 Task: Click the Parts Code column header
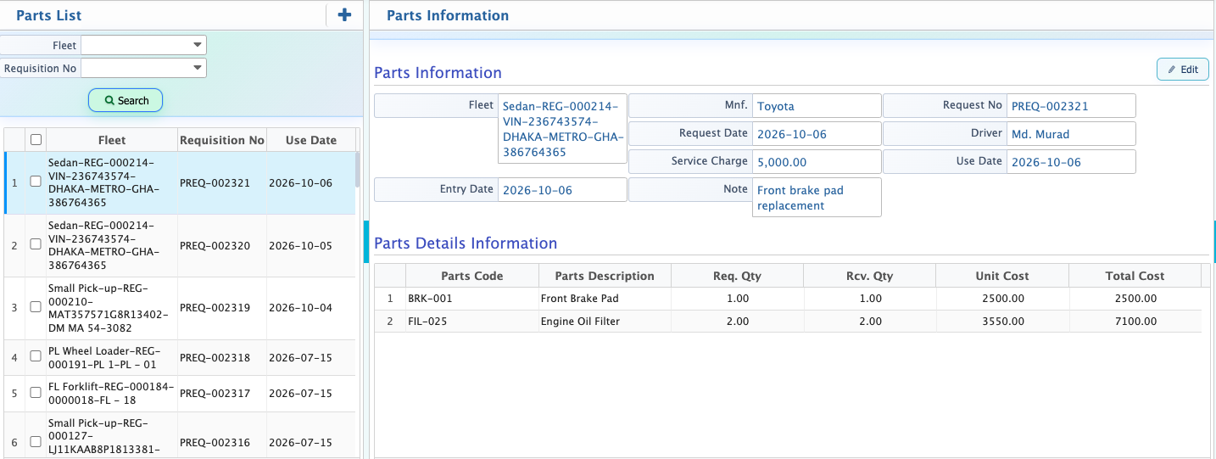coord(472,276)
